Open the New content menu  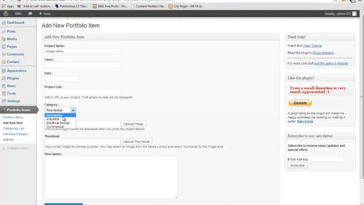point(44,14)
